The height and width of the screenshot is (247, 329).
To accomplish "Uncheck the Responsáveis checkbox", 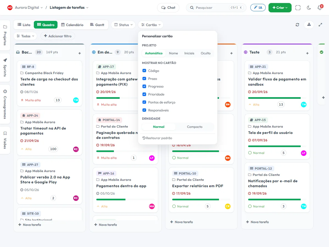I will (144, 110).
